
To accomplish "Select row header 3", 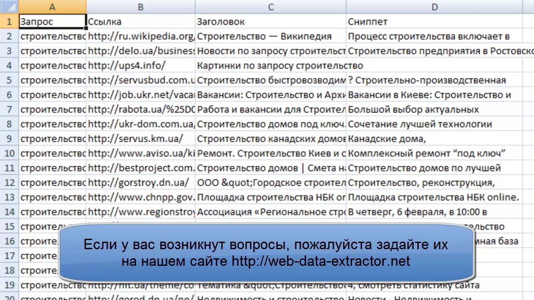I will 9,51.
